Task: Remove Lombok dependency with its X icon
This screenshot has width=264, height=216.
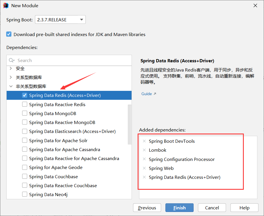Action: (144, 150)
